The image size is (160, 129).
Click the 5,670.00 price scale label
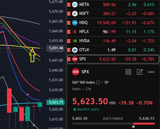point(56,11)
